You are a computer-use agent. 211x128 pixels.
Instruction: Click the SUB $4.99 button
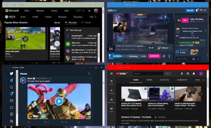coord(154,56)
